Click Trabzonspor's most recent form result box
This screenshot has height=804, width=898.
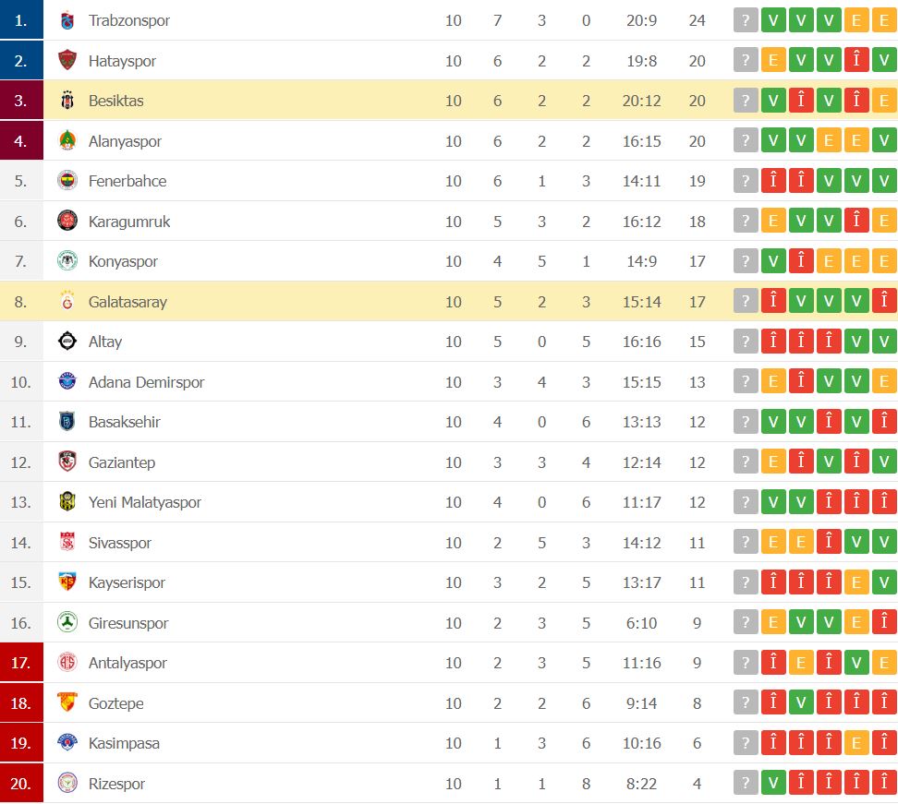(x=773, y=20)
